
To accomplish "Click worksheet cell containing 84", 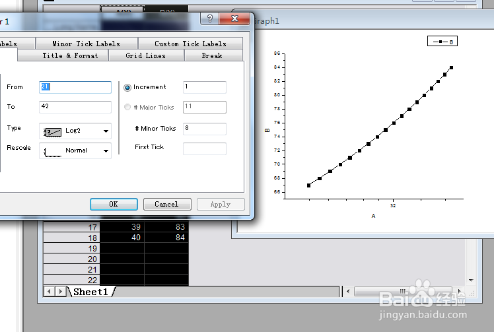I will [166, 238].
